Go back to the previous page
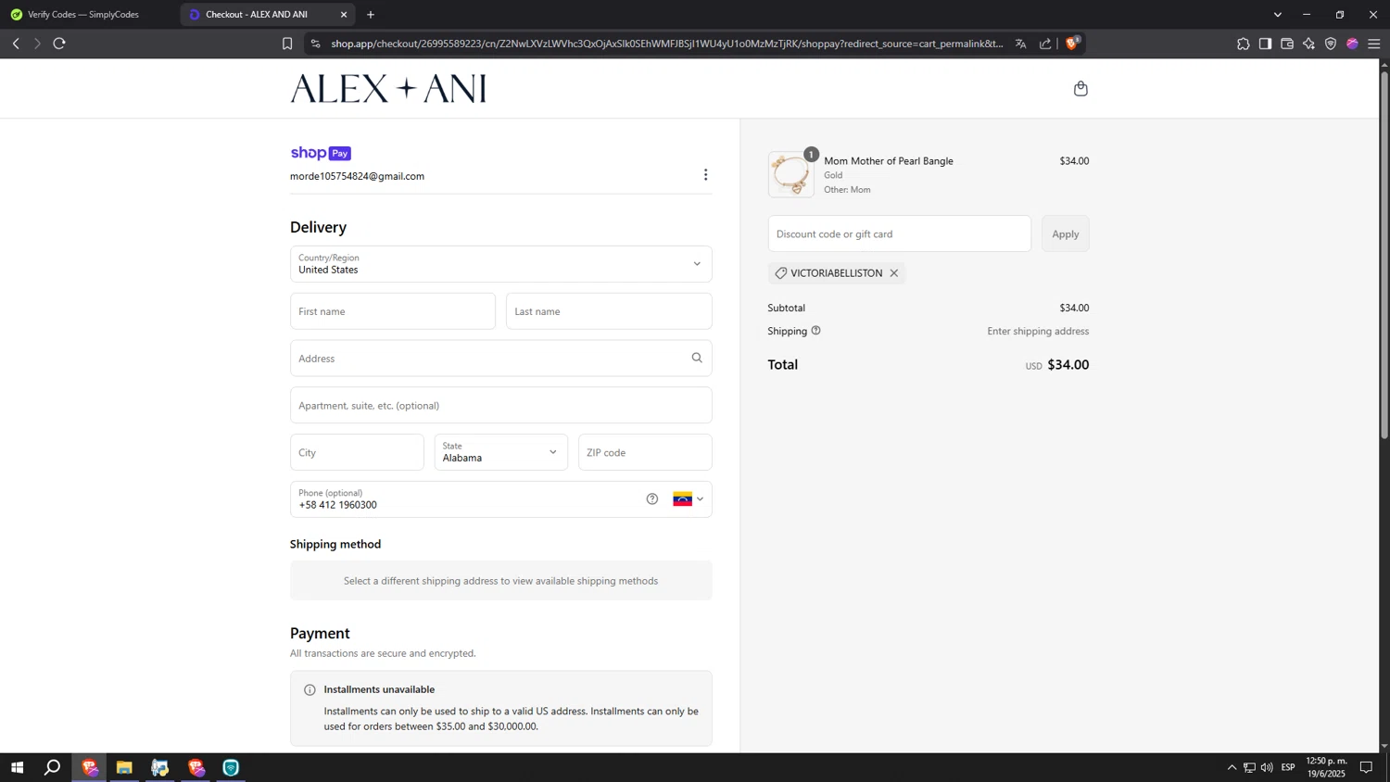Image resolution: width=1390 pixels, height=782 pixels. click(16, 44)
